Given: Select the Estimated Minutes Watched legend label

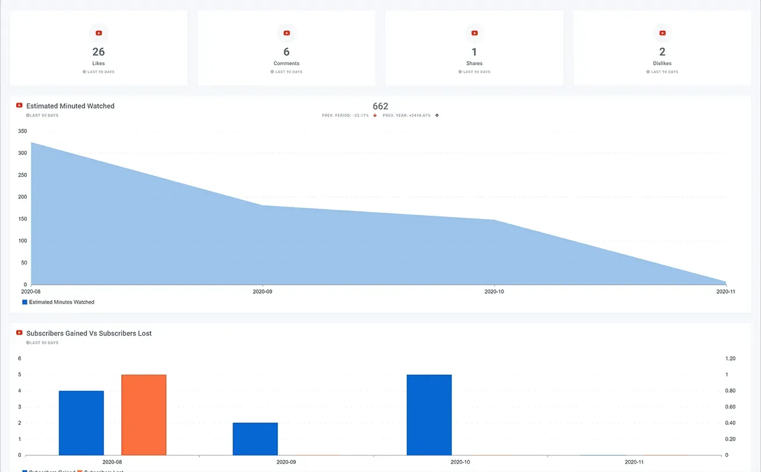Looking at the screenshot, I should (62, 302).
